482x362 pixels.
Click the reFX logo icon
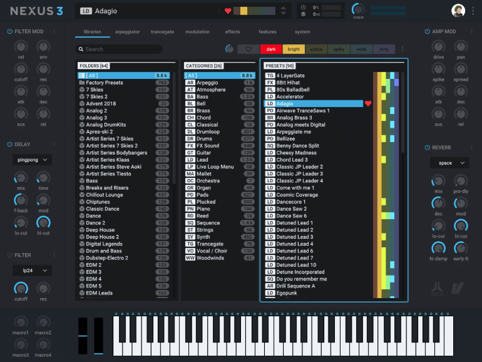coord(437,289)
